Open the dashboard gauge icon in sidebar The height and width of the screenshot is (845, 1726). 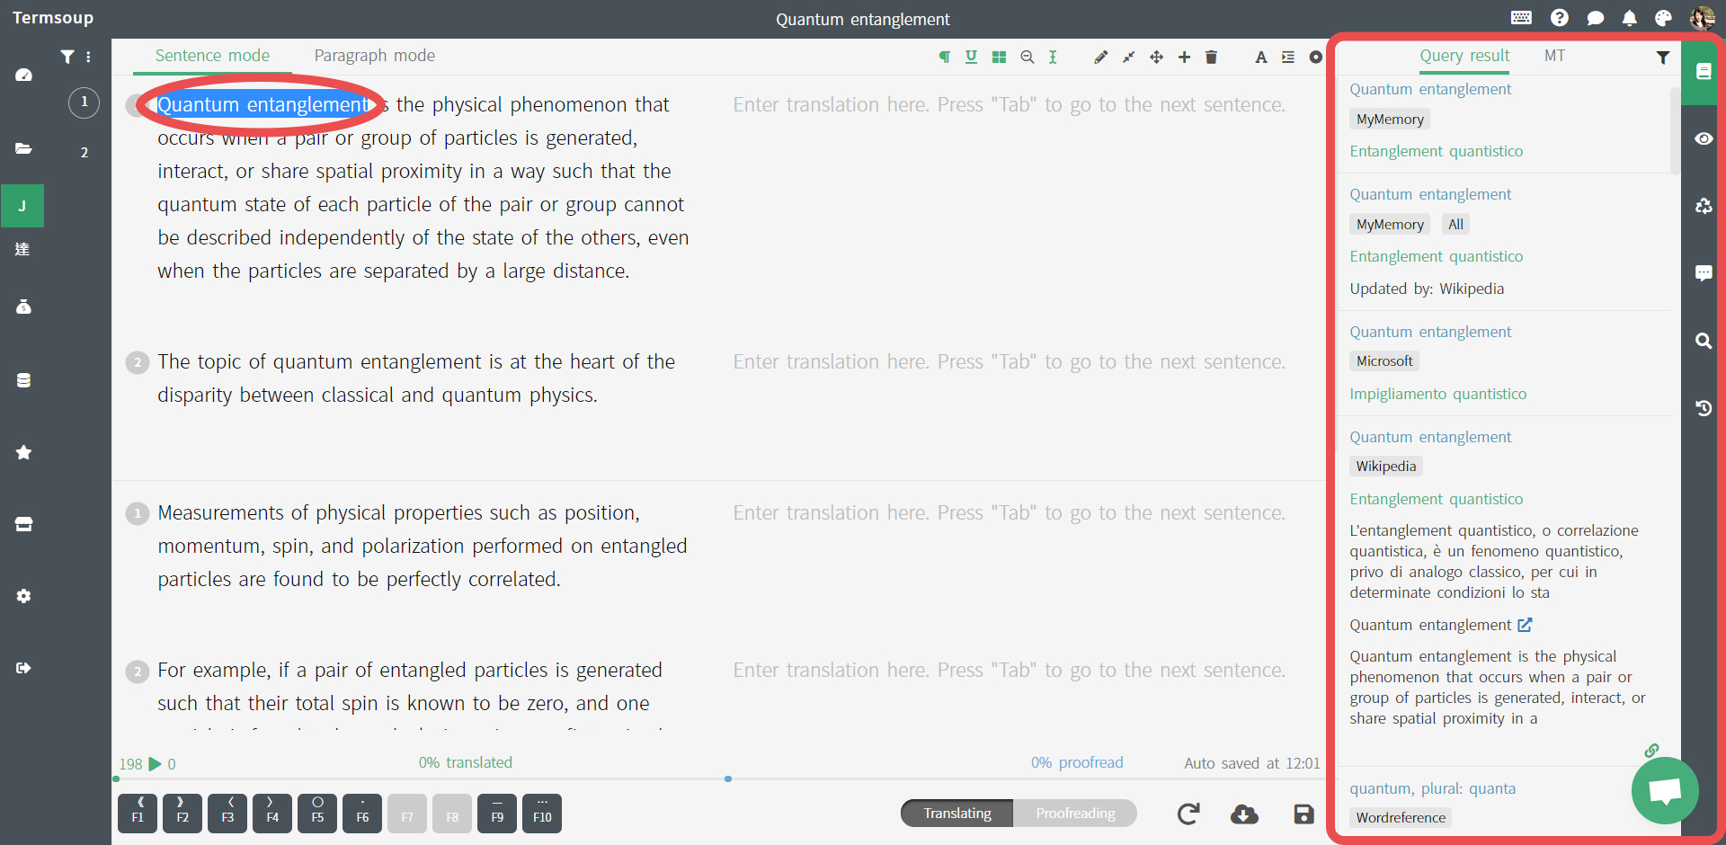[23, 76]
